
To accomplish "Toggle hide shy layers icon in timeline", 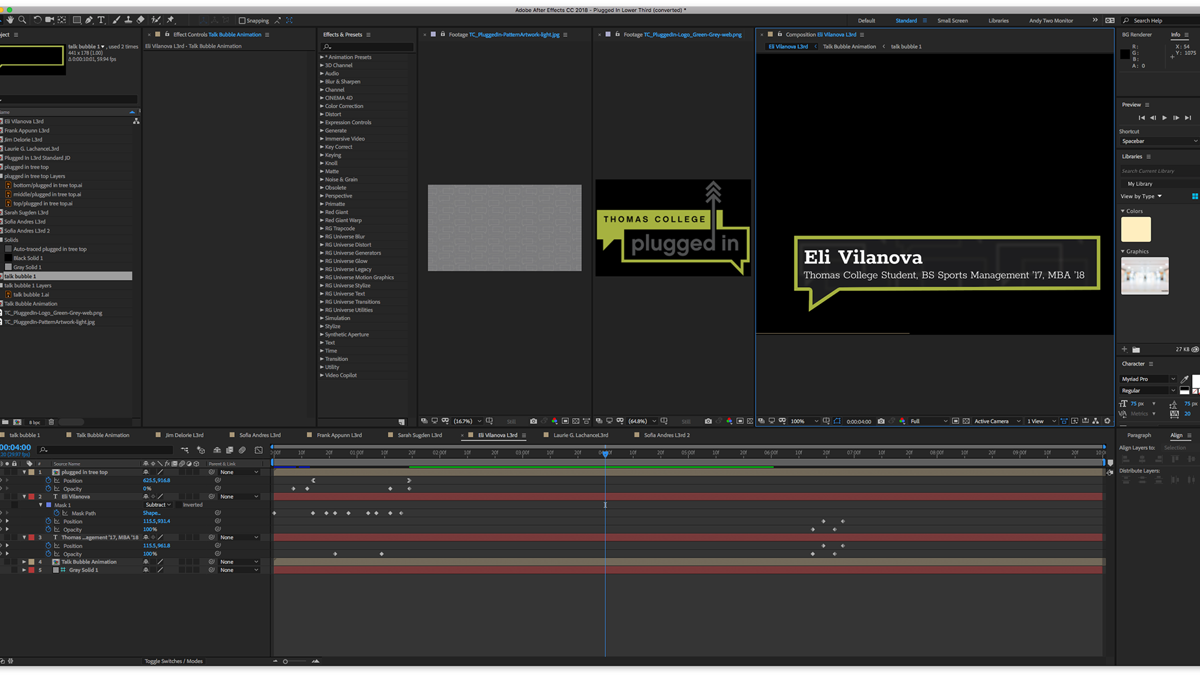I will pyautogui.click(x=217, y=450).
